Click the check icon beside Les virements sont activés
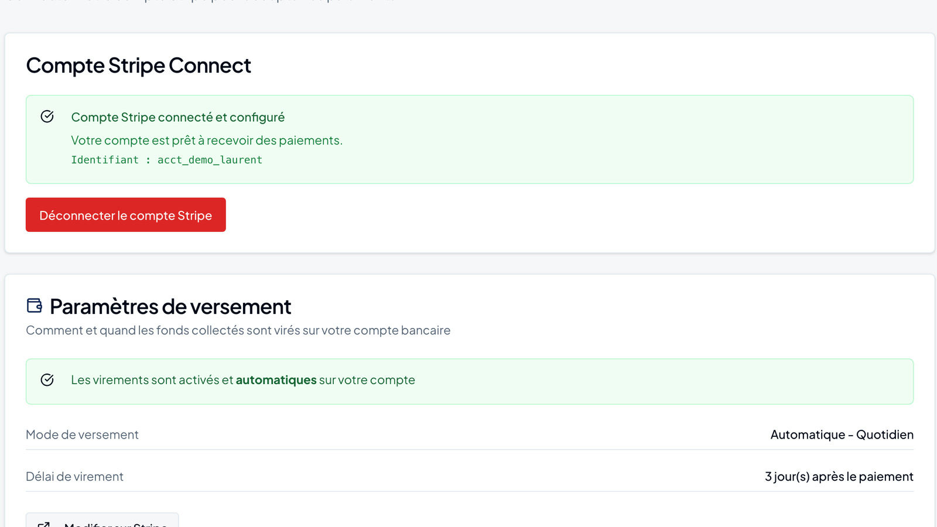Viewport: 937px width, 527px height. pos(47,380)
